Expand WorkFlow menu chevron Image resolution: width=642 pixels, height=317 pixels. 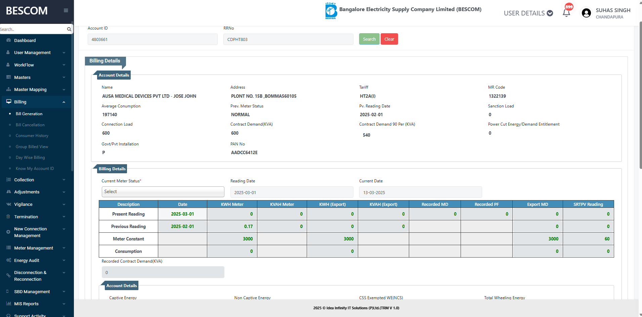(x=64, y=65)
